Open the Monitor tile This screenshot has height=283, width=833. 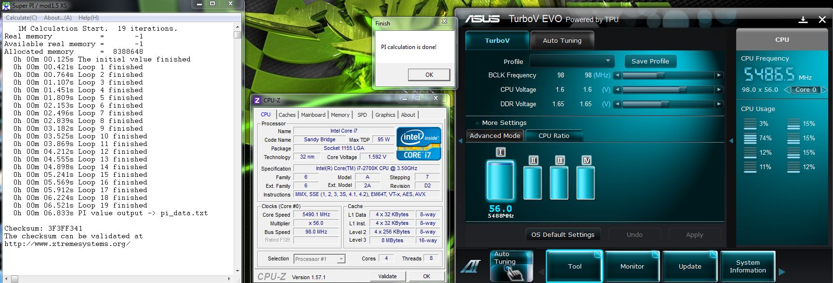(x=632, y=266)
